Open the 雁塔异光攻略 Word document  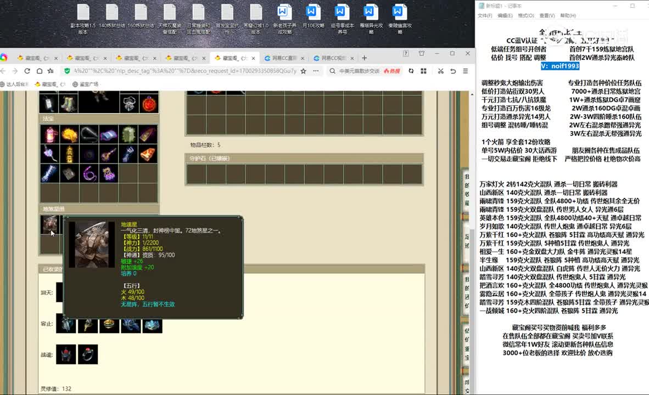371,19
